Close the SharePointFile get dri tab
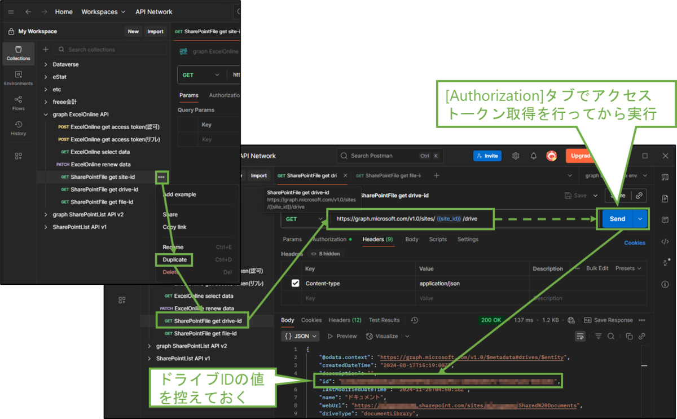This screenshot has width=677, height=419. point(345,175)
